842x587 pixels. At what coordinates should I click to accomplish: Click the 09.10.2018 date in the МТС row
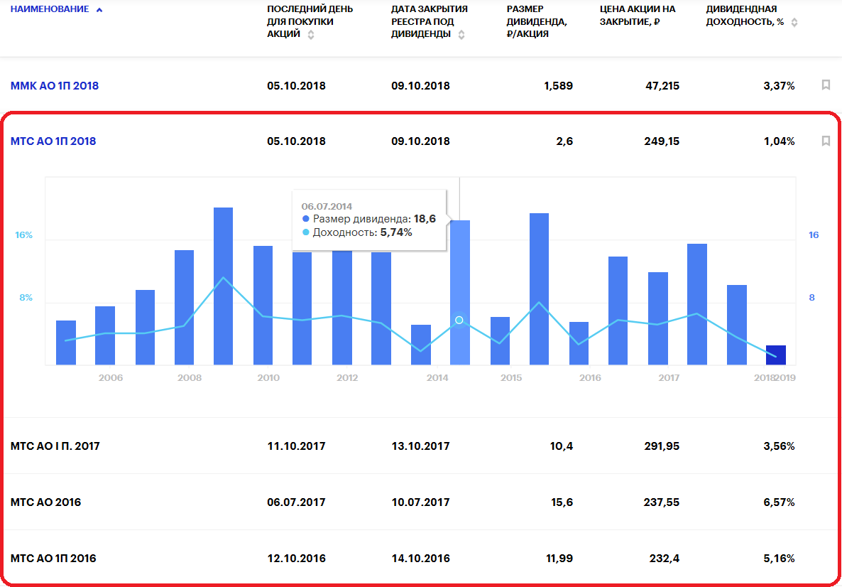point(420,141)
